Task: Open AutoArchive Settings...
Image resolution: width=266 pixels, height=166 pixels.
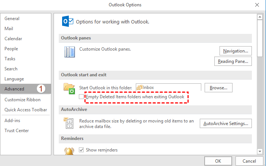Action: pos(225,124)
